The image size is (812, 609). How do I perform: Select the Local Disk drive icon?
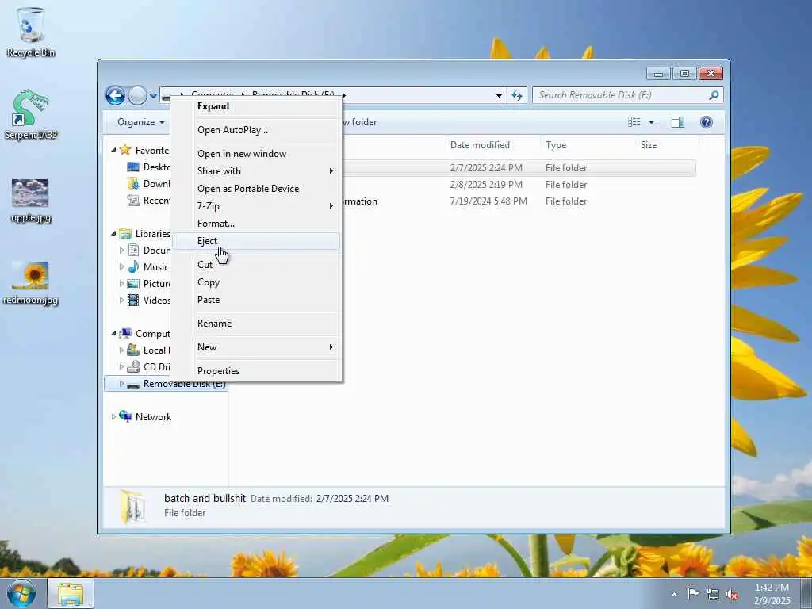[x=133, y=350]
